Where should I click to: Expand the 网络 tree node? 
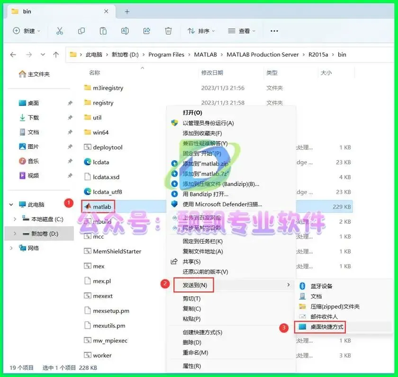pos(11,248)
